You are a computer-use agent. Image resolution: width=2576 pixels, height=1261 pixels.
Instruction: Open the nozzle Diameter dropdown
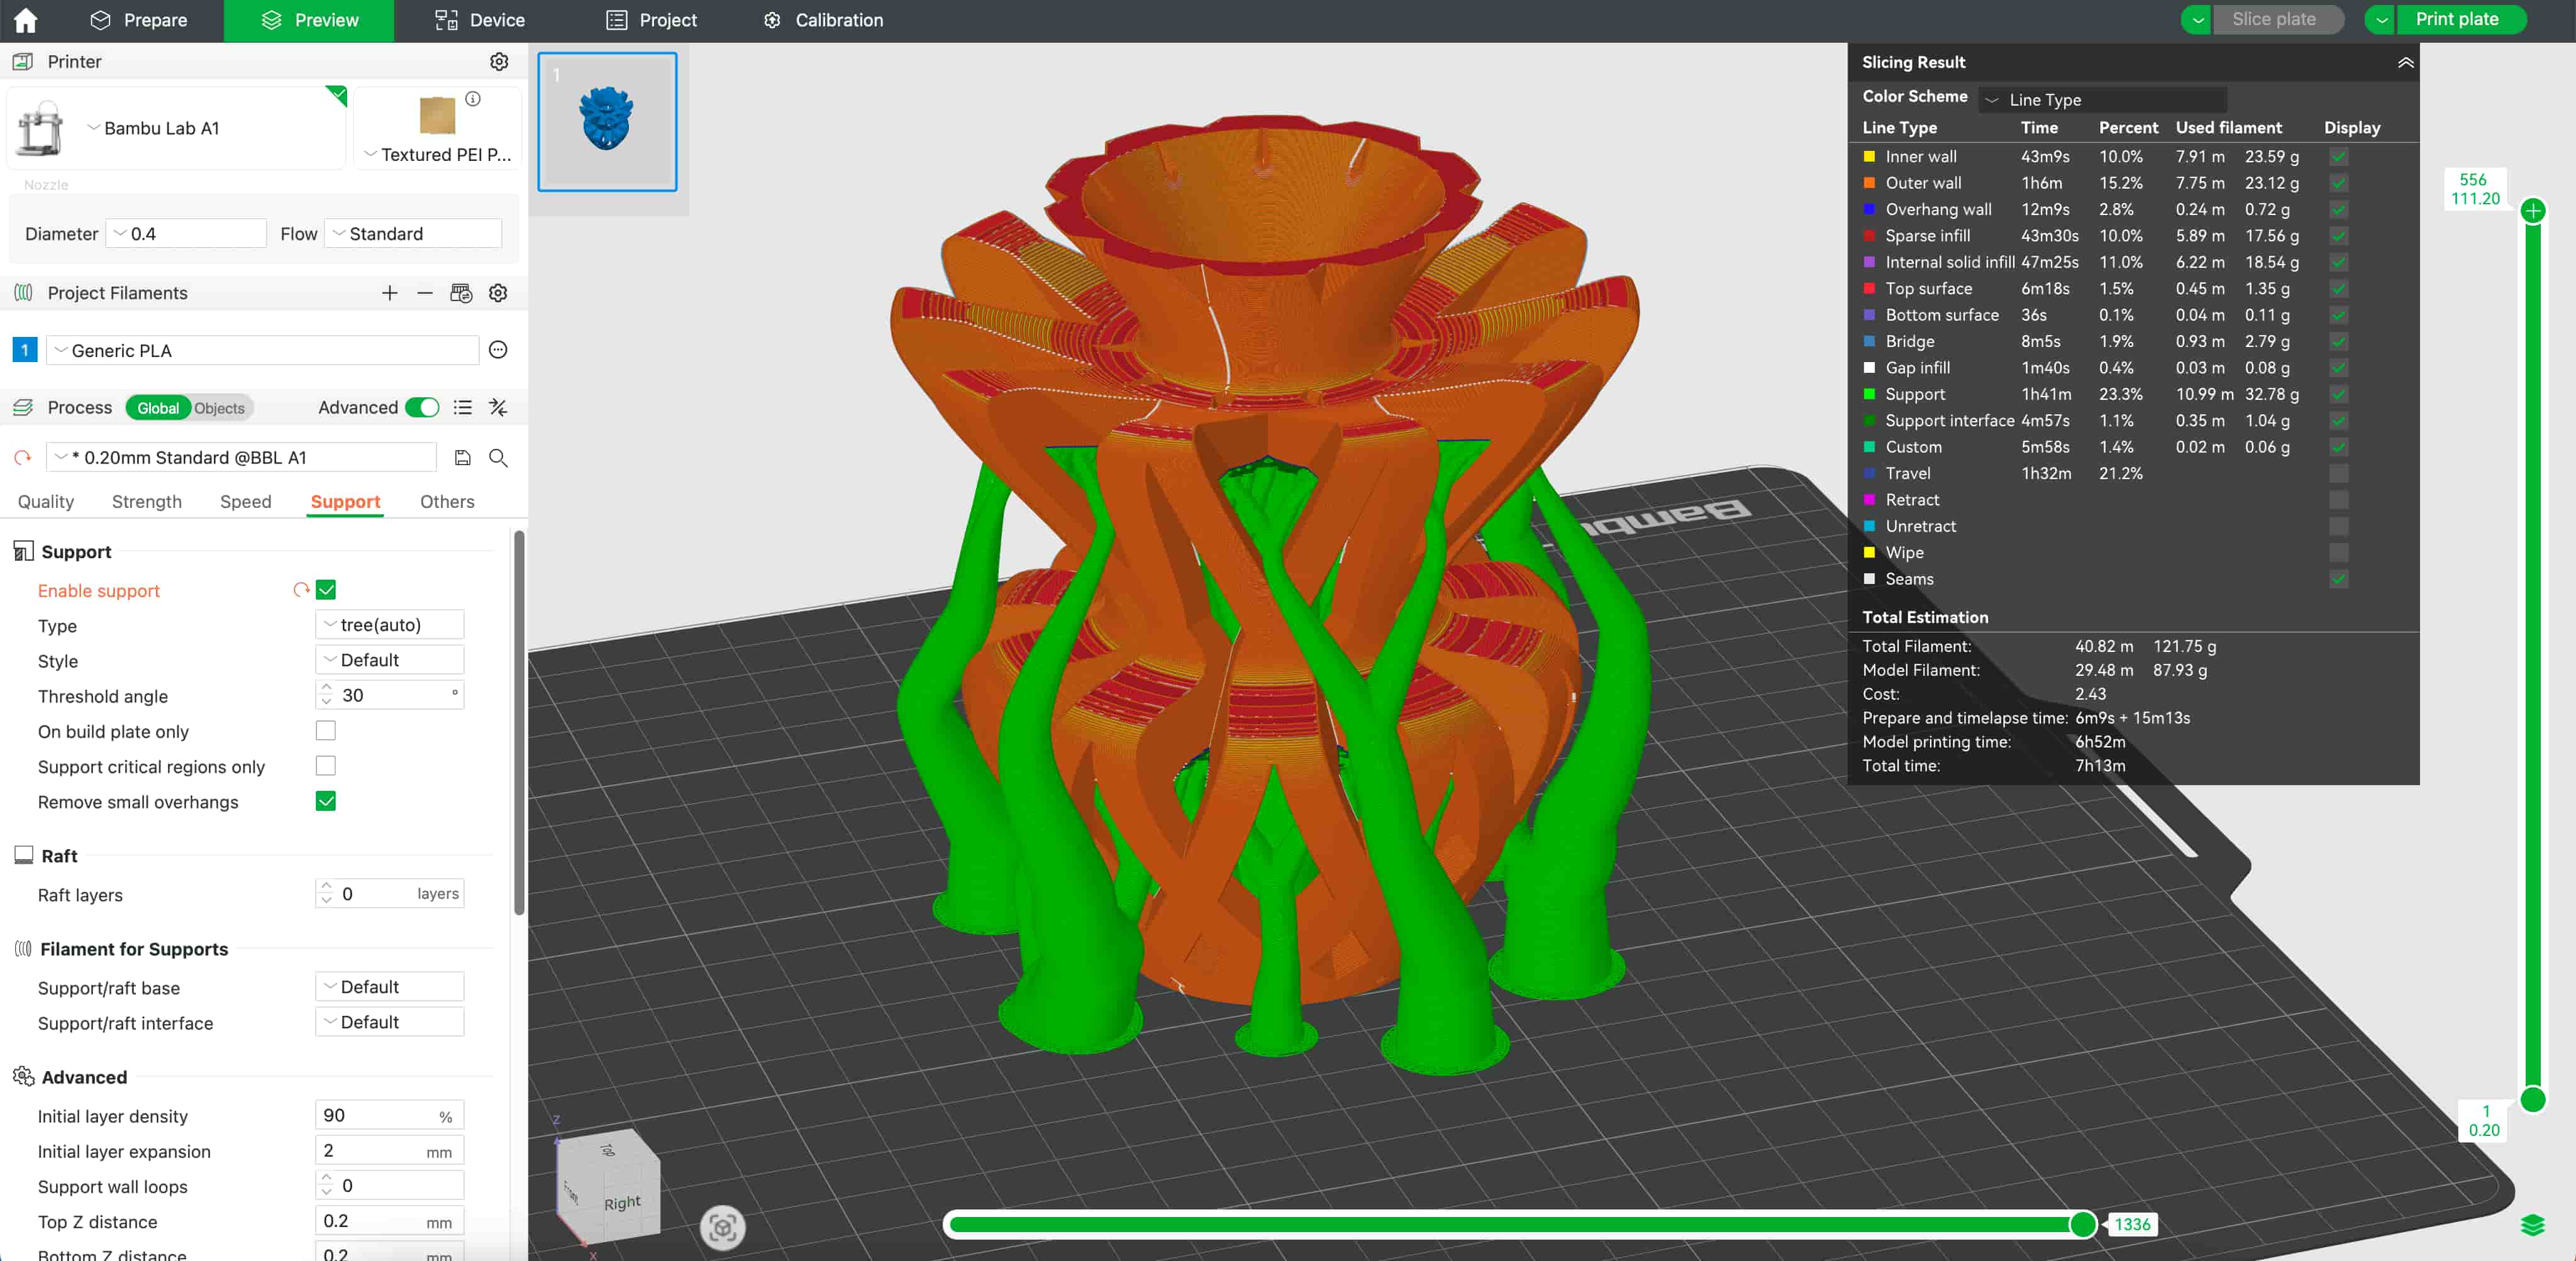click(186, 234)
